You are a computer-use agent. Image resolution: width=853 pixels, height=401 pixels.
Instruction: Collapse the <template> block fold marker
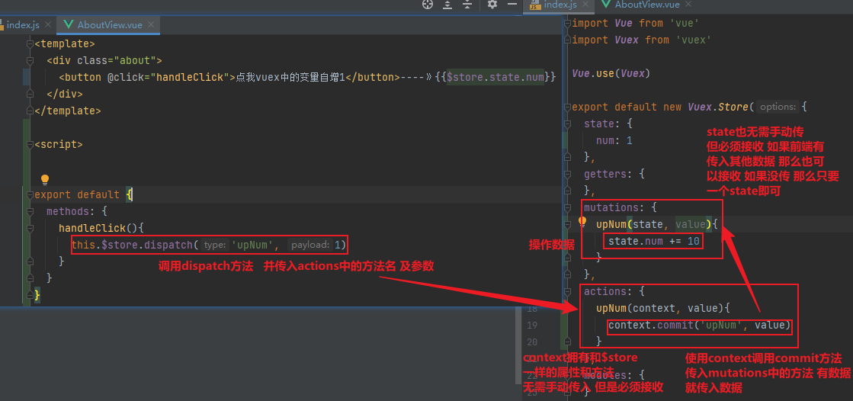pyautogui.click(x=30, y=43)
